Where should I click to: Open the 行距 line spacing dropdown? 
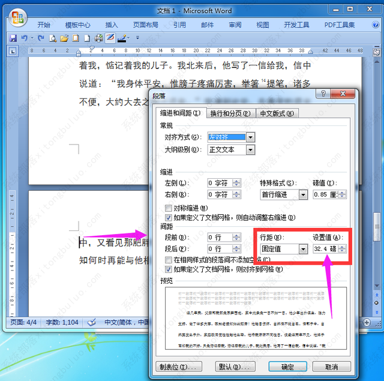[302, 248]
